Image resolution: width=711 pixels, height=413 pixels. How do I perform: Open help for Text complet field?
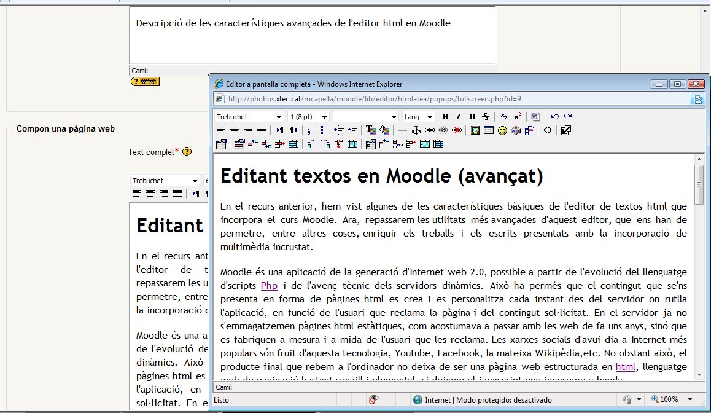coord(187,152)
